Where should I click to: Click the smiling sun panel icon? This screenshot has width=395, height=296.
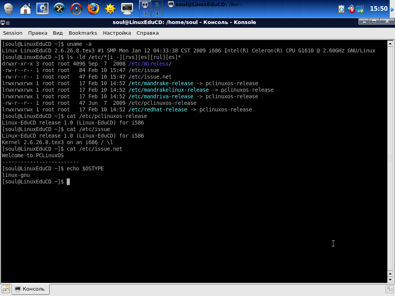pos(110,8)
